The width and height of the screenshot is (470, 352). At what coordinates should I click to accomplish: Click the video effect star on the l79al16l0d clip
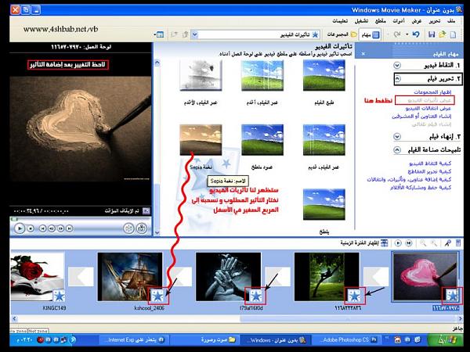(255, 296)
